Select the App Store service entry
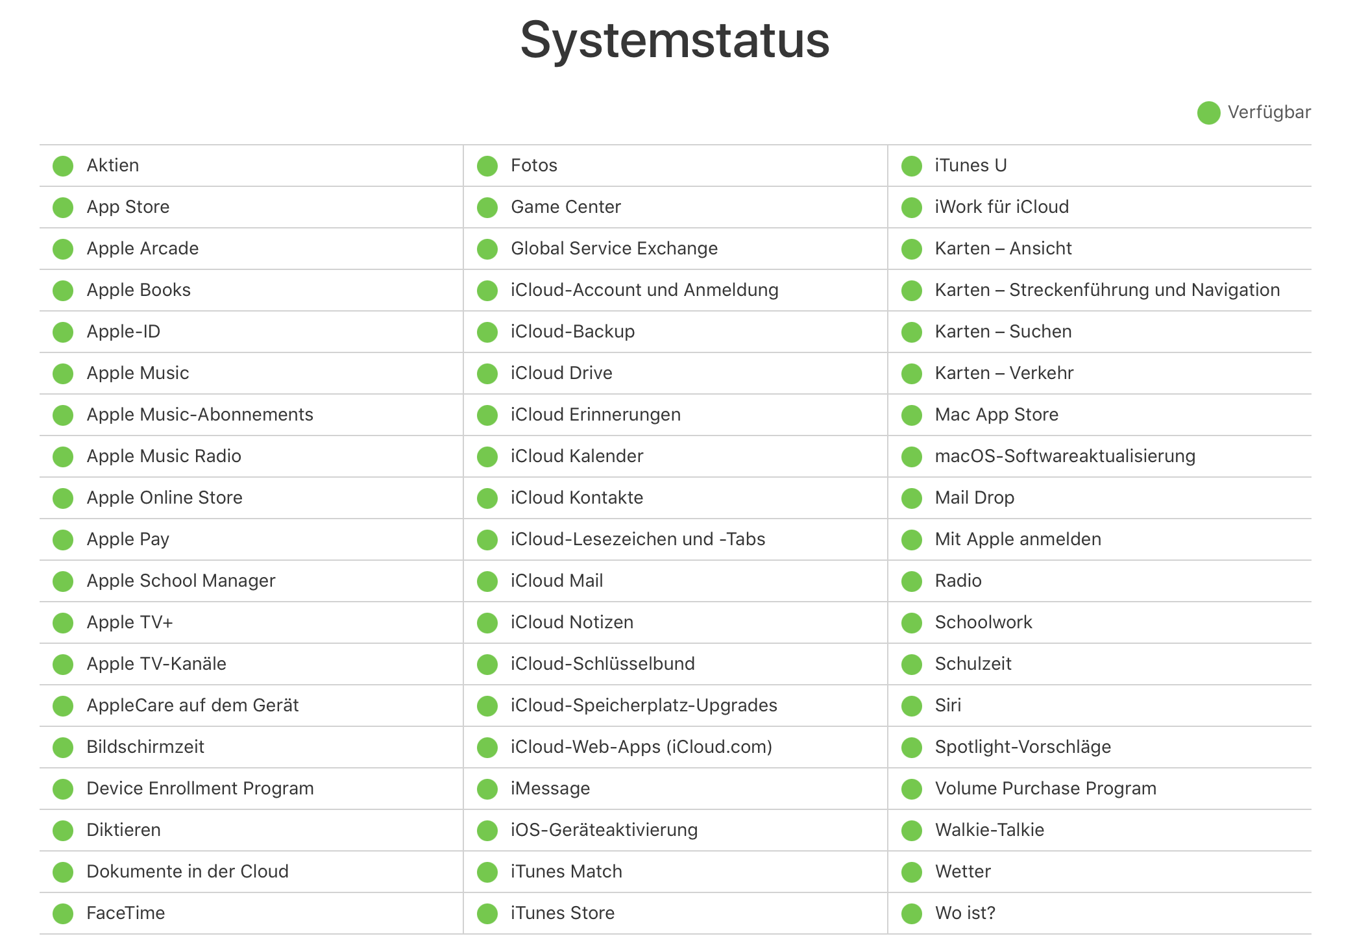This screenshot has width=1355, height=945. 128,207
